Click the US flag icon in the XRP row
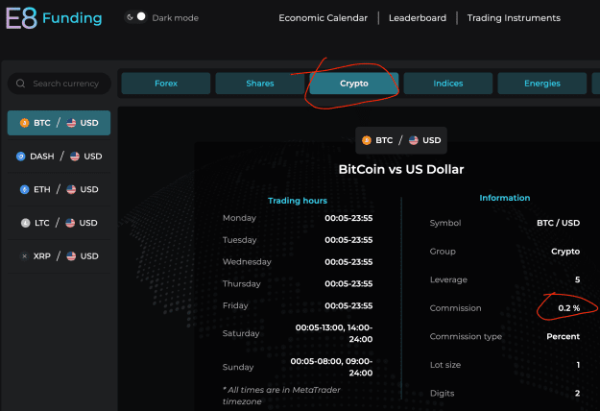Image resolution: width=600 pixels, height=411 pixels. [71, 256]
